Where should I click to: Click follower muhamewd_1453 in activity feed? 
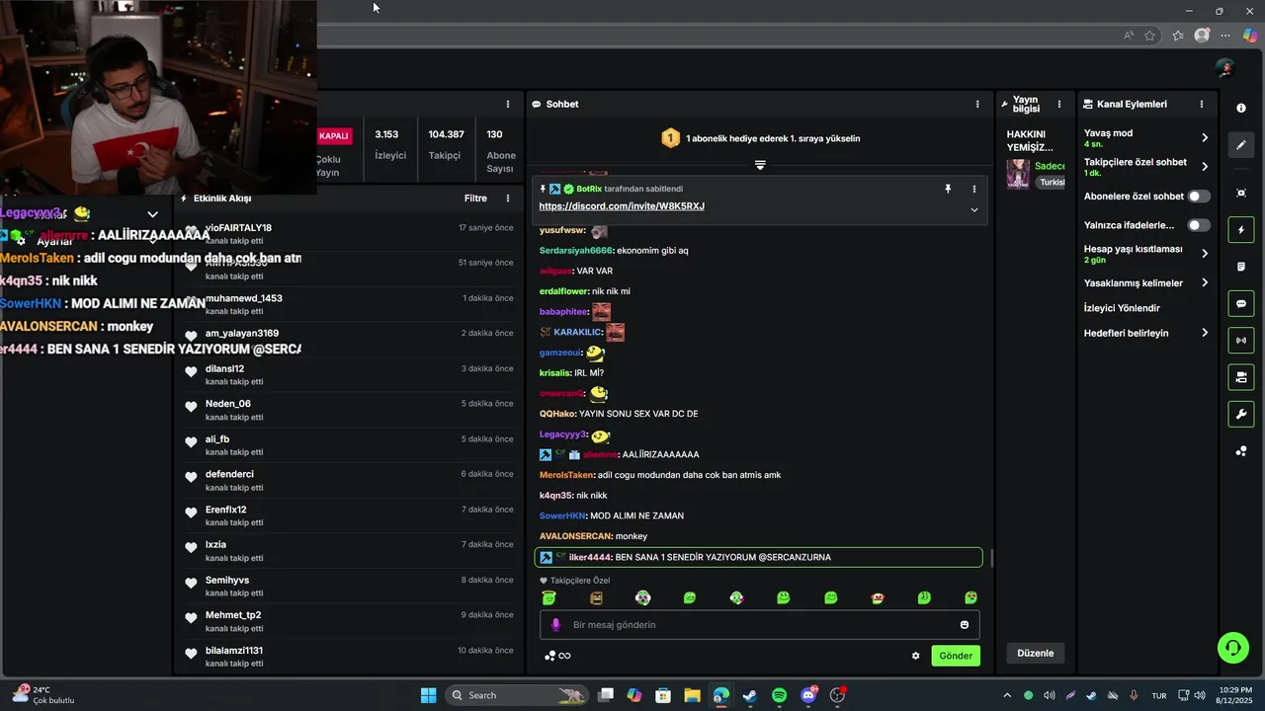244,298
